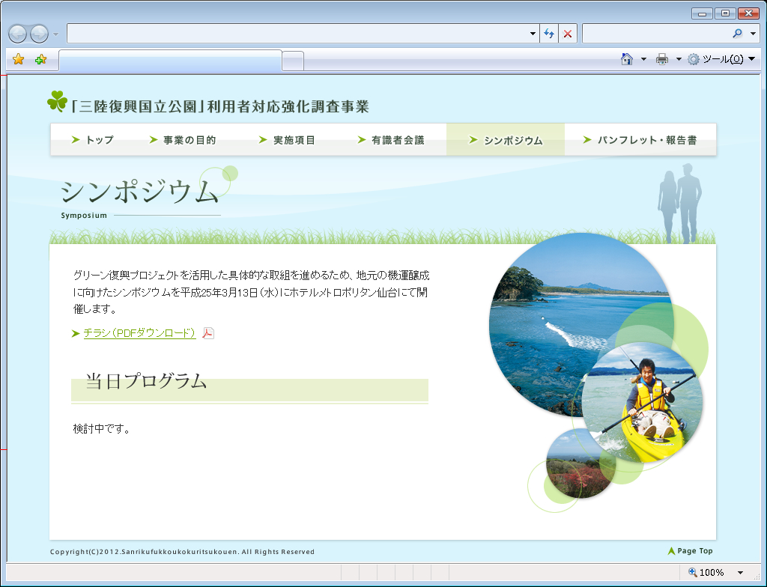Viewport: 767px width, 587px height.
Task: Go to the browser Home page icon
Action: [x=627, y=59]
